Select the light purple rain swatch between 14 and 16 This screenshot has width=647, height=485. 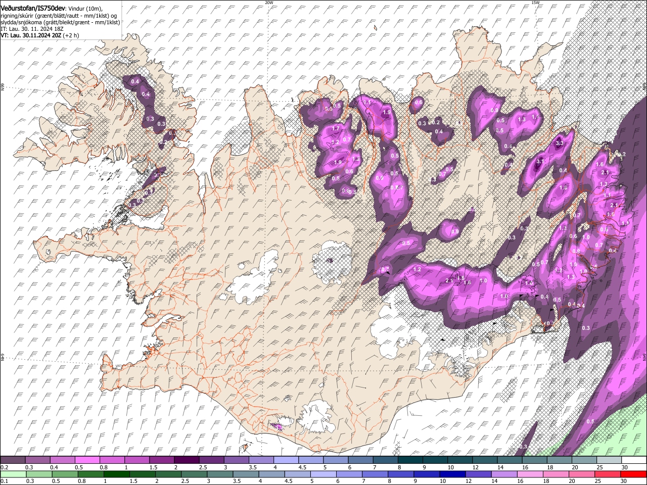coord(503,474)
